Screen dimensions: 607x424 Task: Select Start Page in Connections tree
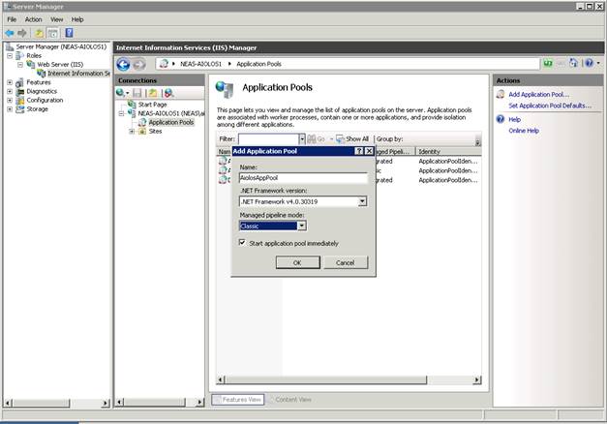[x=152, y=105]
